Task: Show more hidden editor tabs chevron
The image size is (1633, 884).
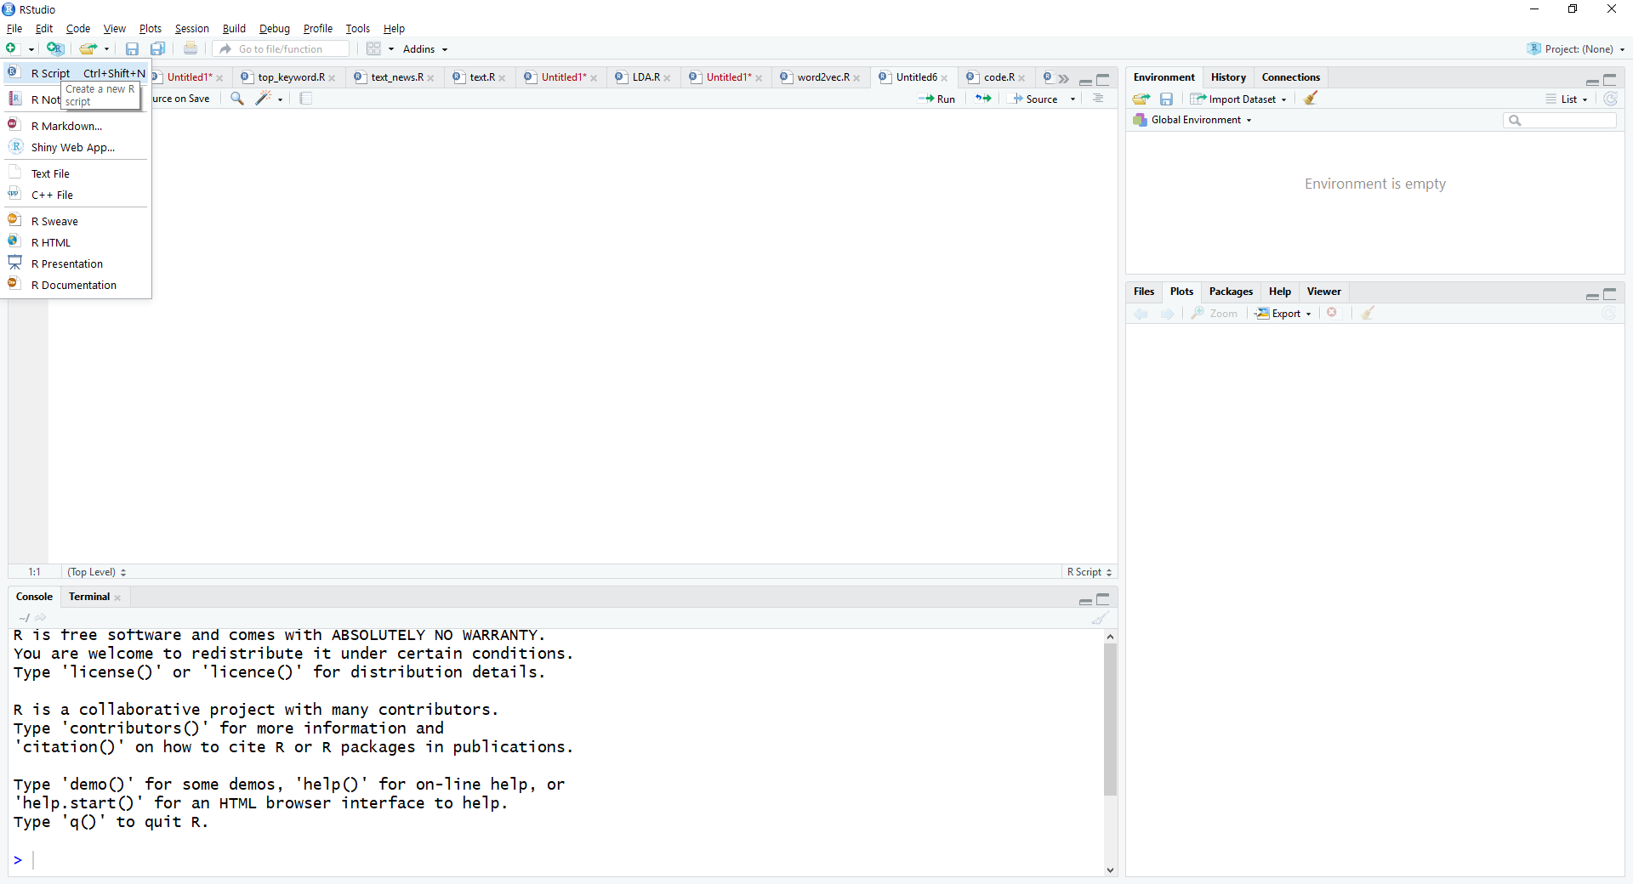Action: 1064,78
